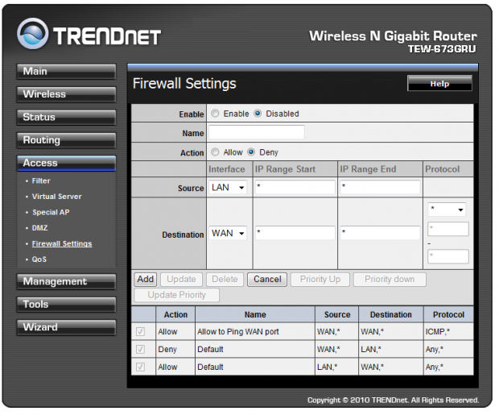The width and height of the screenshot is (499, 415).
Task: Choose the Allow action radio button
Action: tap(215, 152)
